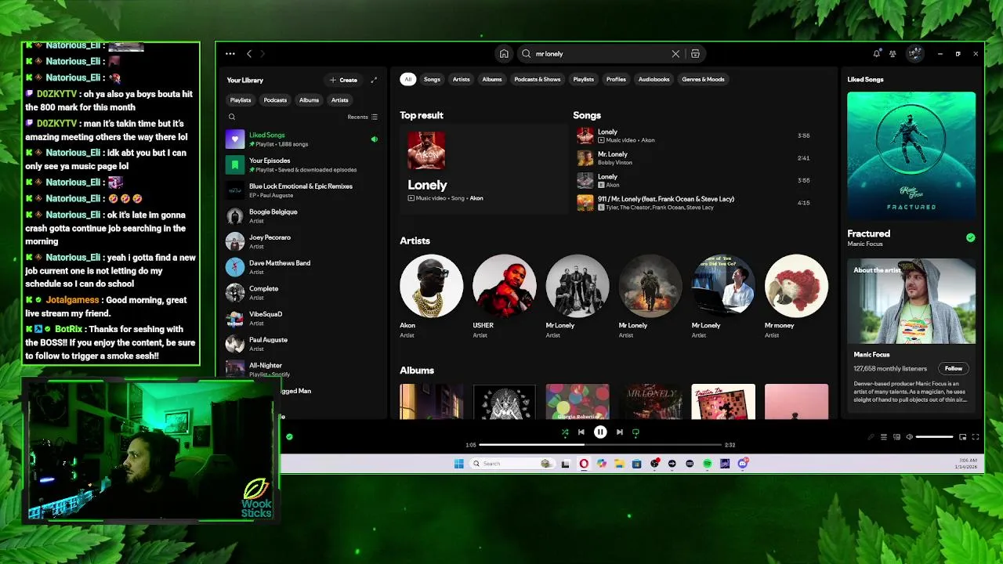Viewport: 1003px width, 564px height.
Task: Select the Genres & Moods tab
Action: pyautogui.click(x=703, y=79)
